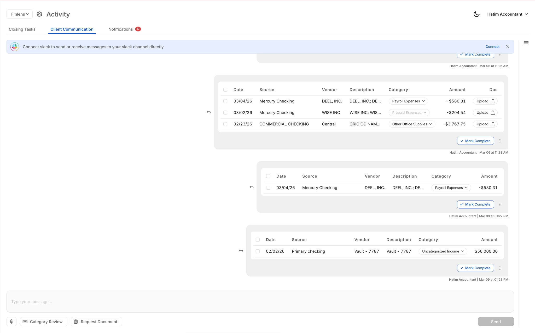Open Uncategorized Income category dropdown
Image resolution: width=535 pixels, height=333 pixels.
[x=443, y=251]
